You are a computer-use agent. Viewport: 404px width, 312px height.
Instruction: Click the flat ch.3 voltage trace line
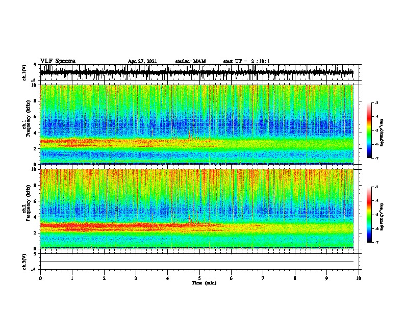[x=197, y=262]
